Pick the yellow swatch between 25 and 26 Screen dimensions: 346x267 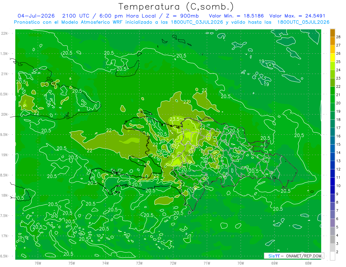[x=332, y=58]
